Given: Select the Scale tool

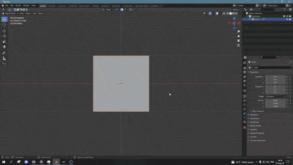Looking at the screenshot, I should (4, 42).
